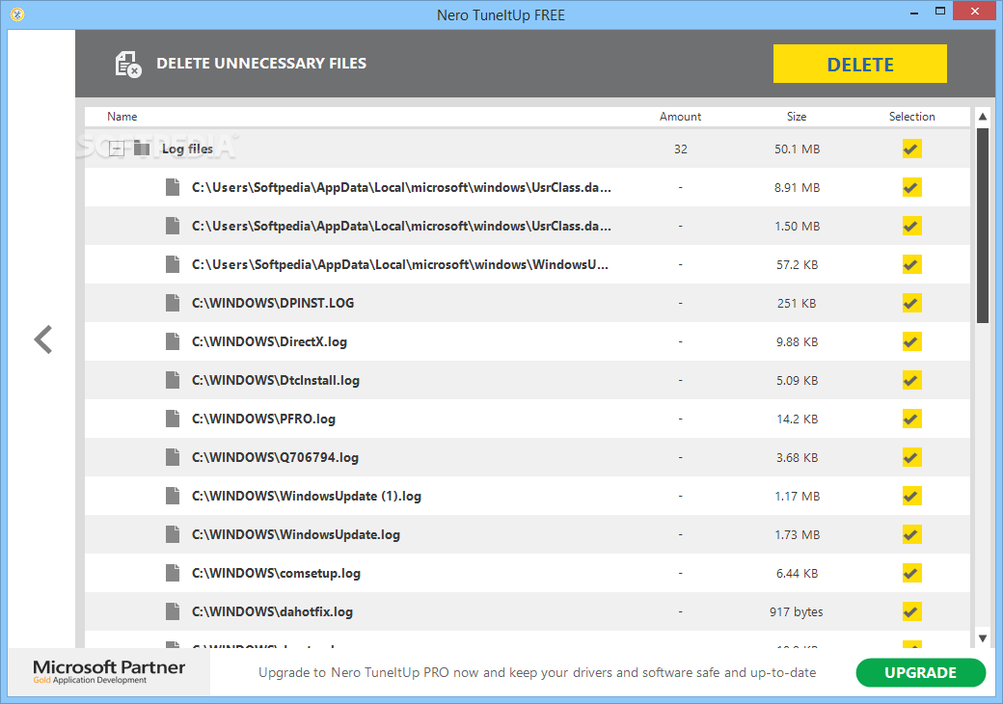Select the C:\WINDOWS\DtcInstall.log entry

(x=276, y=381)
